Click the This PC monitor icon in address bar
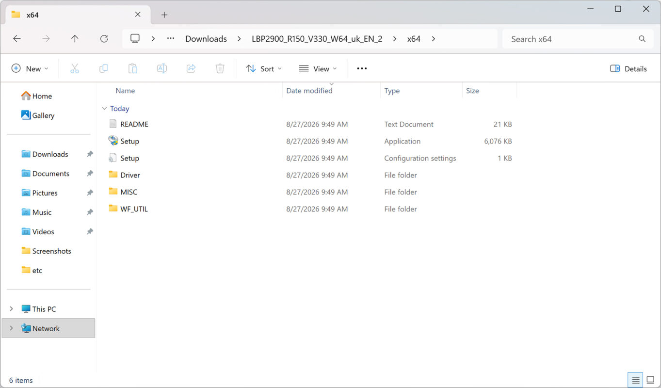 click(x=135, y=39)
